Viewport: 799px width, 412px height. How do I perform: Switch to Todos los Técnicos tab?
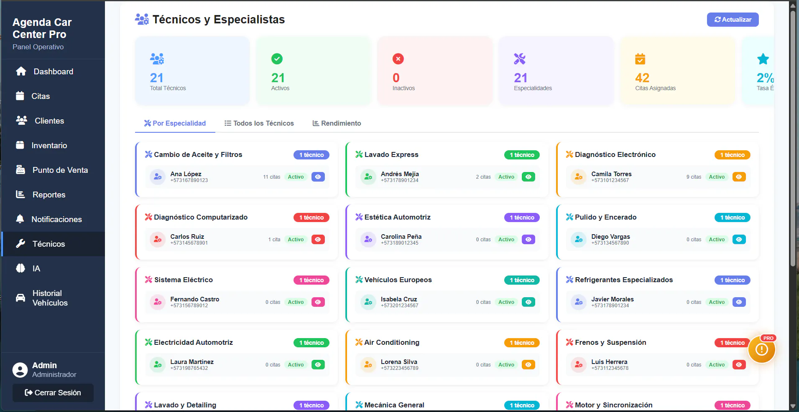point(259,123)
